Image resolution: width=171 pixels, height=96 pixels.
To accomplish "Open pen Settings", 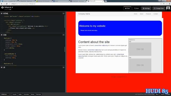I will point(146,8).
